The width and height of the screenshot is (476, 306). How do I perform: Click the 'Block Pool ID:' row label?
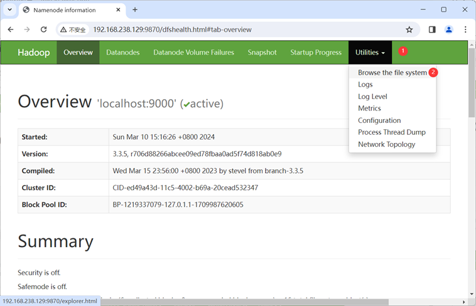click(x=45, y=204)
